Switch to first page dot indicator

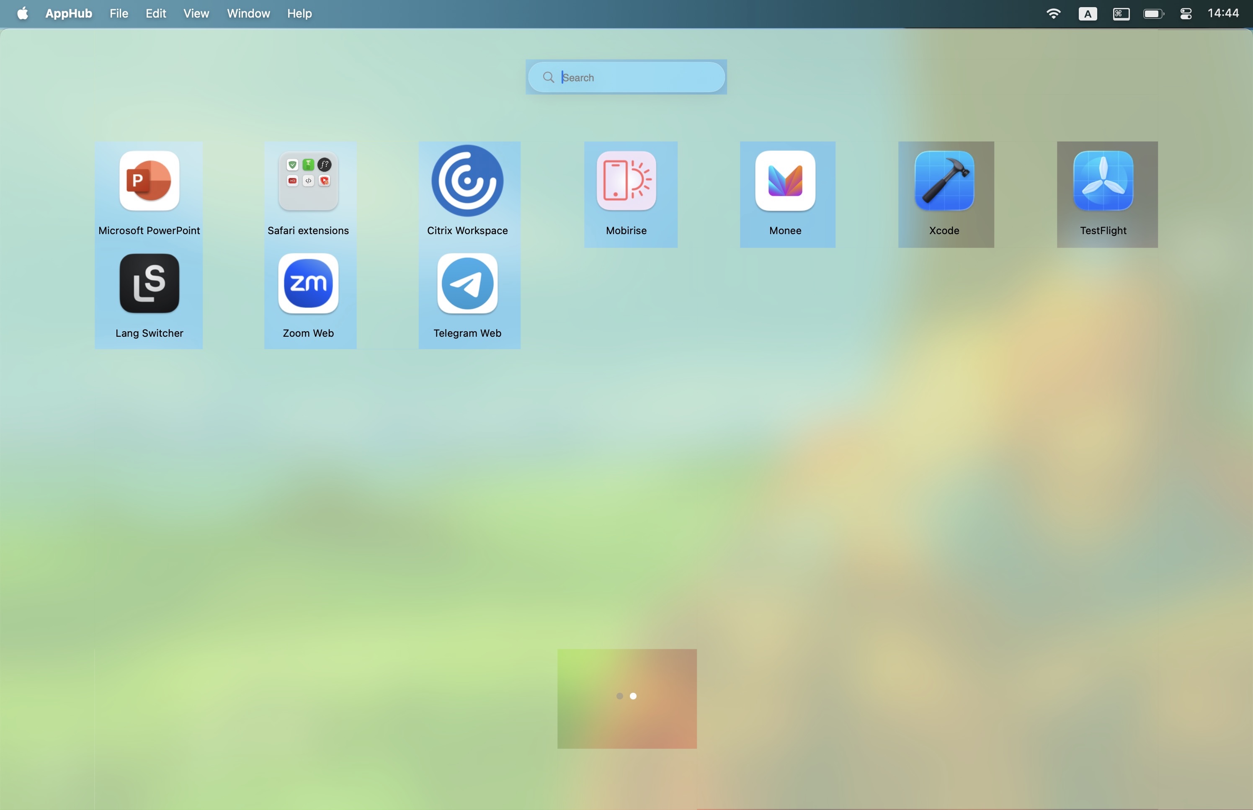coord(619,696)
